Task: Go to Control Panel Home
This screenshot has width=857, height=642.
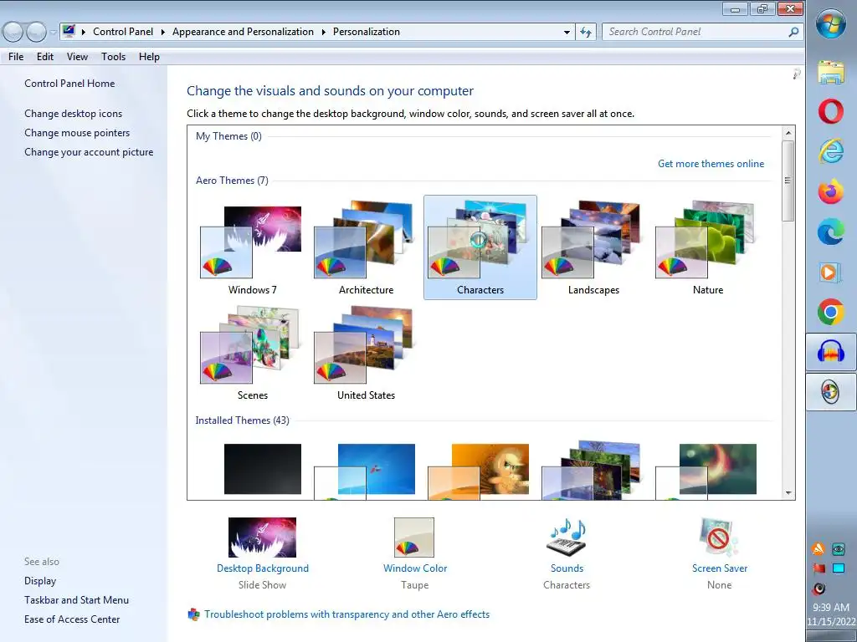Action: point(69,84)
